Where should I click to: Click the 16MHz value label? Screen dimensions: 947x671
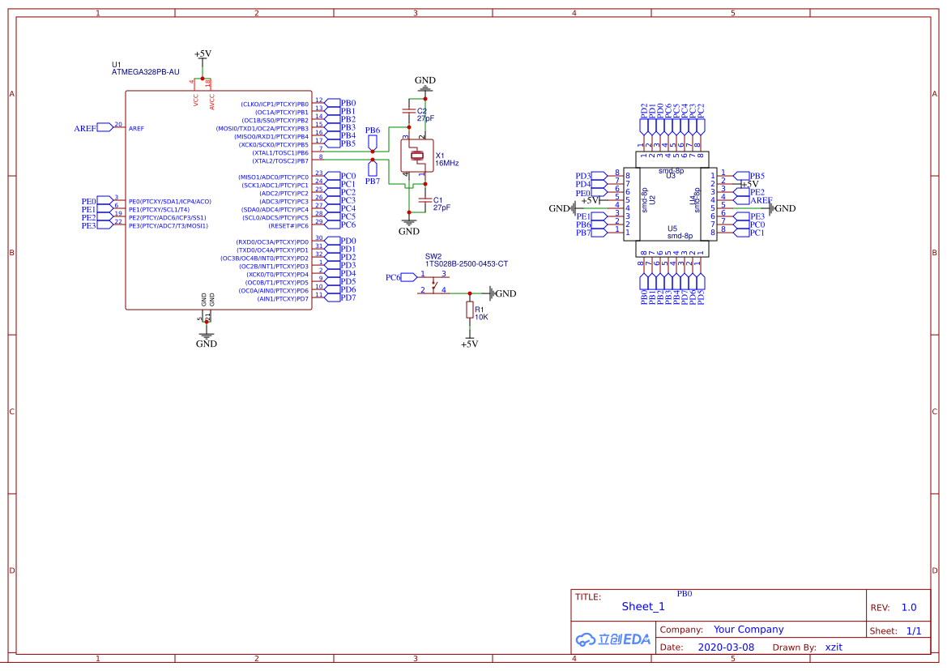coord(447,163)
